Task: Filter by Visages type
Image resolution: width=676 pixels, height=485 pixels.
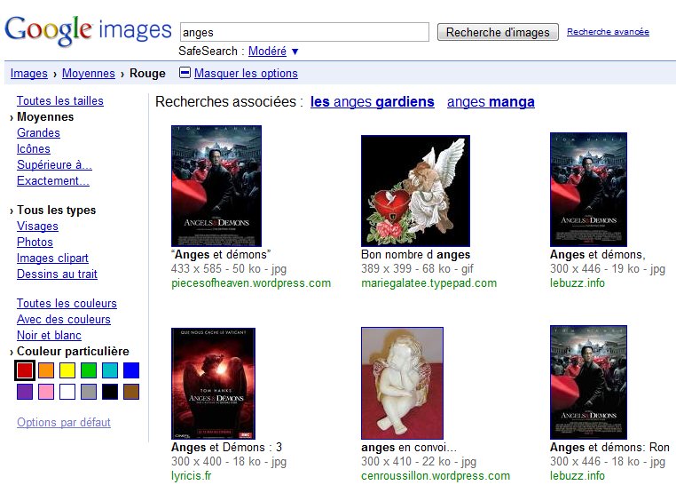Action: coord(37,226)
